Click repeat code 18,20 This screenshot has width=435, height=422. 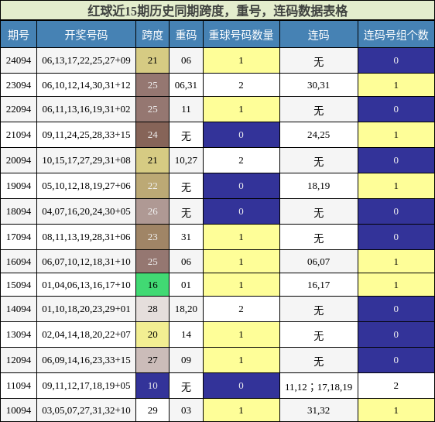click(186, 309)
